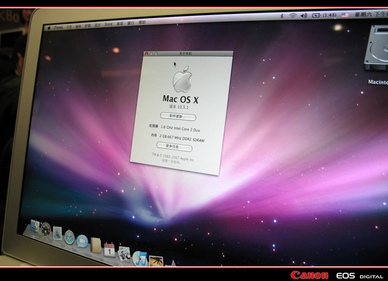This screenshot has height=281, width=388.
Task: Open the Wi-Fi AirPort status menu
Action: point(293,16)
